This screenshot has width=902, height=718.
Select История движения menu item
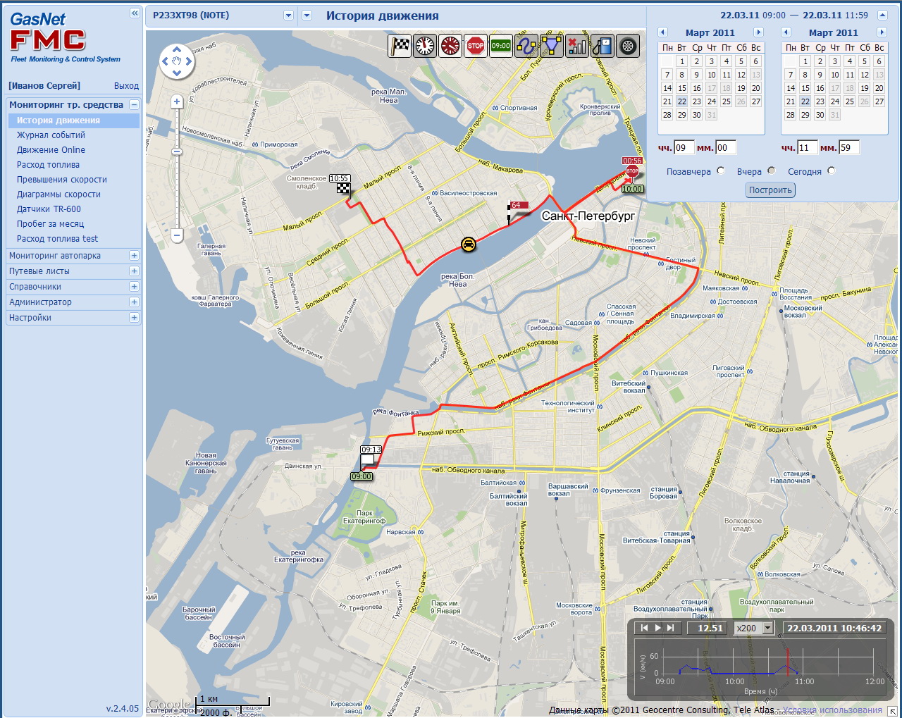pyautogui.click(x=58, y=120)
